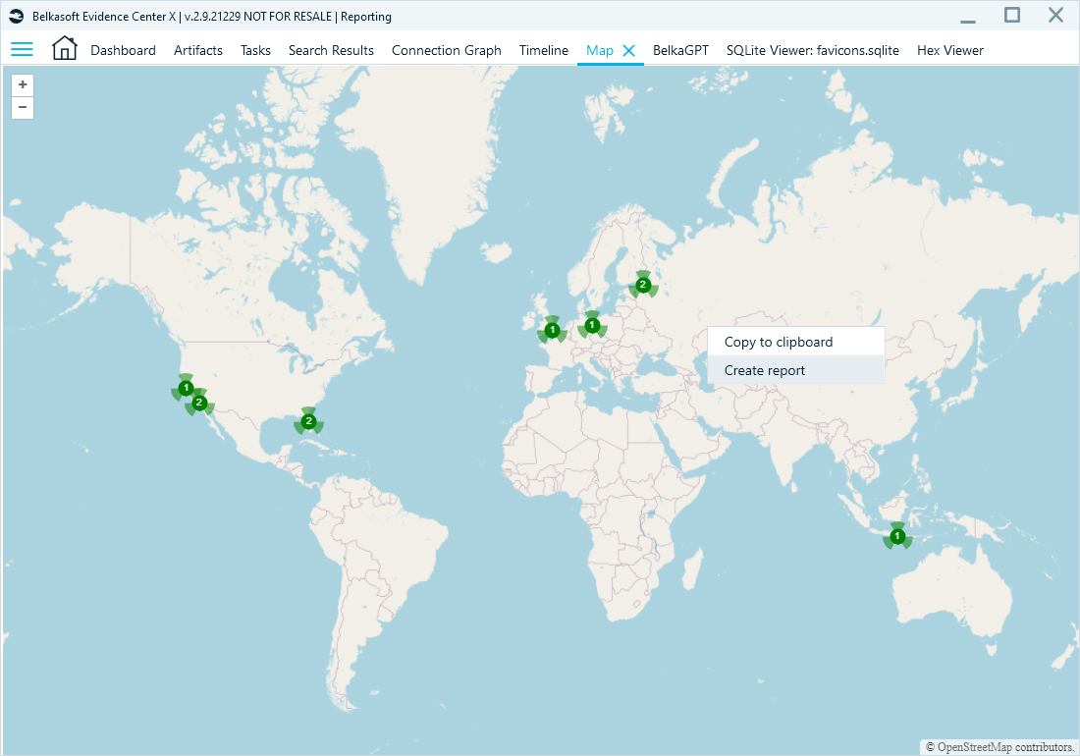1080x756 pixels.
Task: Click the Home icon
Action: [64, 47]
